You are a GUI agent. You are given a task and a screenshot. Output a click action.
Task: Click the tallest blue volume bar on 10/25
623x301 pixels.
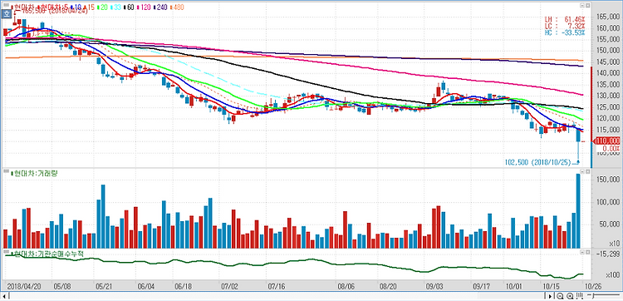pyautogui.click(x=578, y=210)
